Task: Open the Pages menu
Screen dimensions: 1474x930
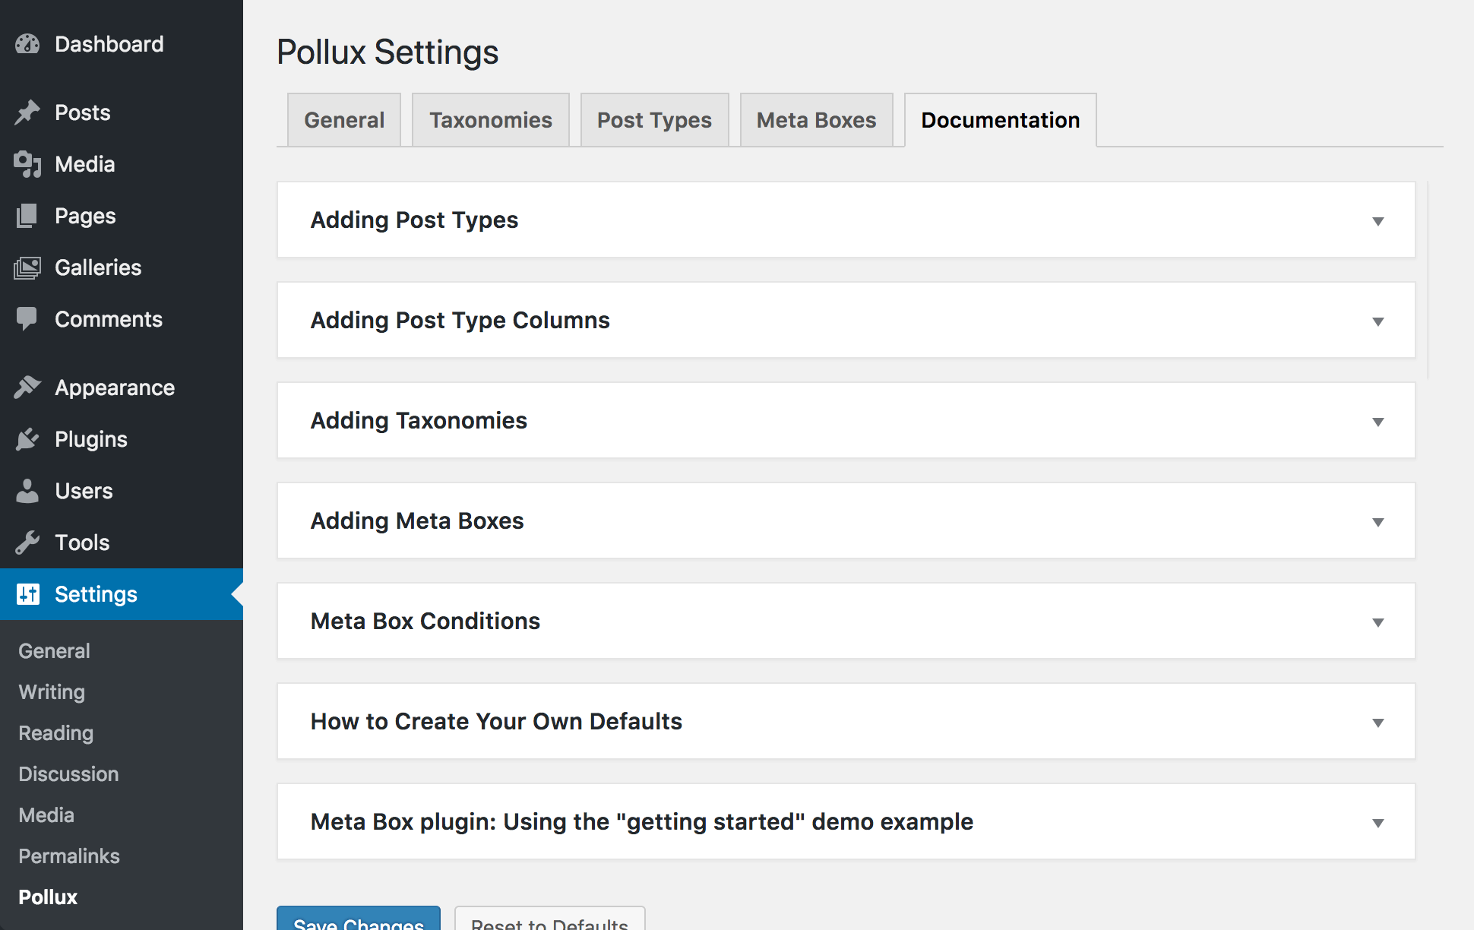Action: (x=122, y=216)
